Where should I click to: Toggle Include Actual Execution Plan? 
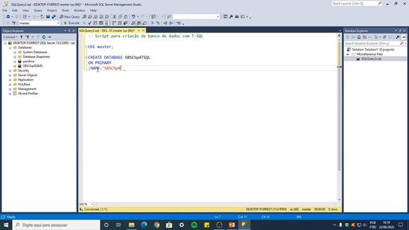coord(114,23)
